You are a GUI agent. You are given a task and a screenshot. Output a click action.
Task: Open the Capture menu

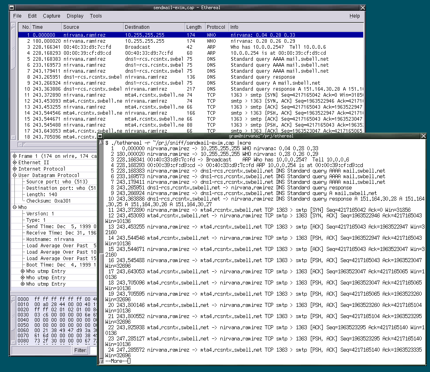(52, 16)
